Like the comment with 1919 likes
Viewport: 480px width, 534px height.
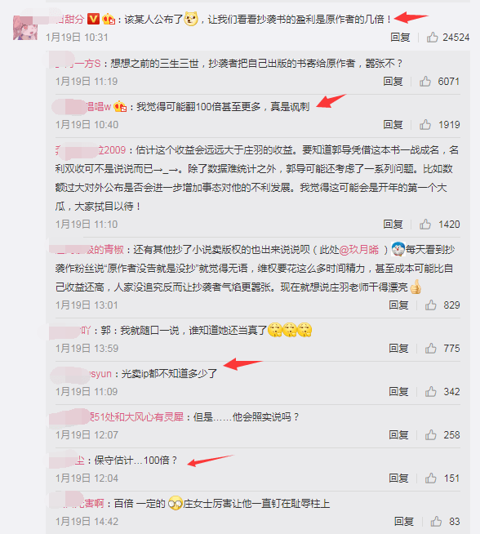click(425, 124)
